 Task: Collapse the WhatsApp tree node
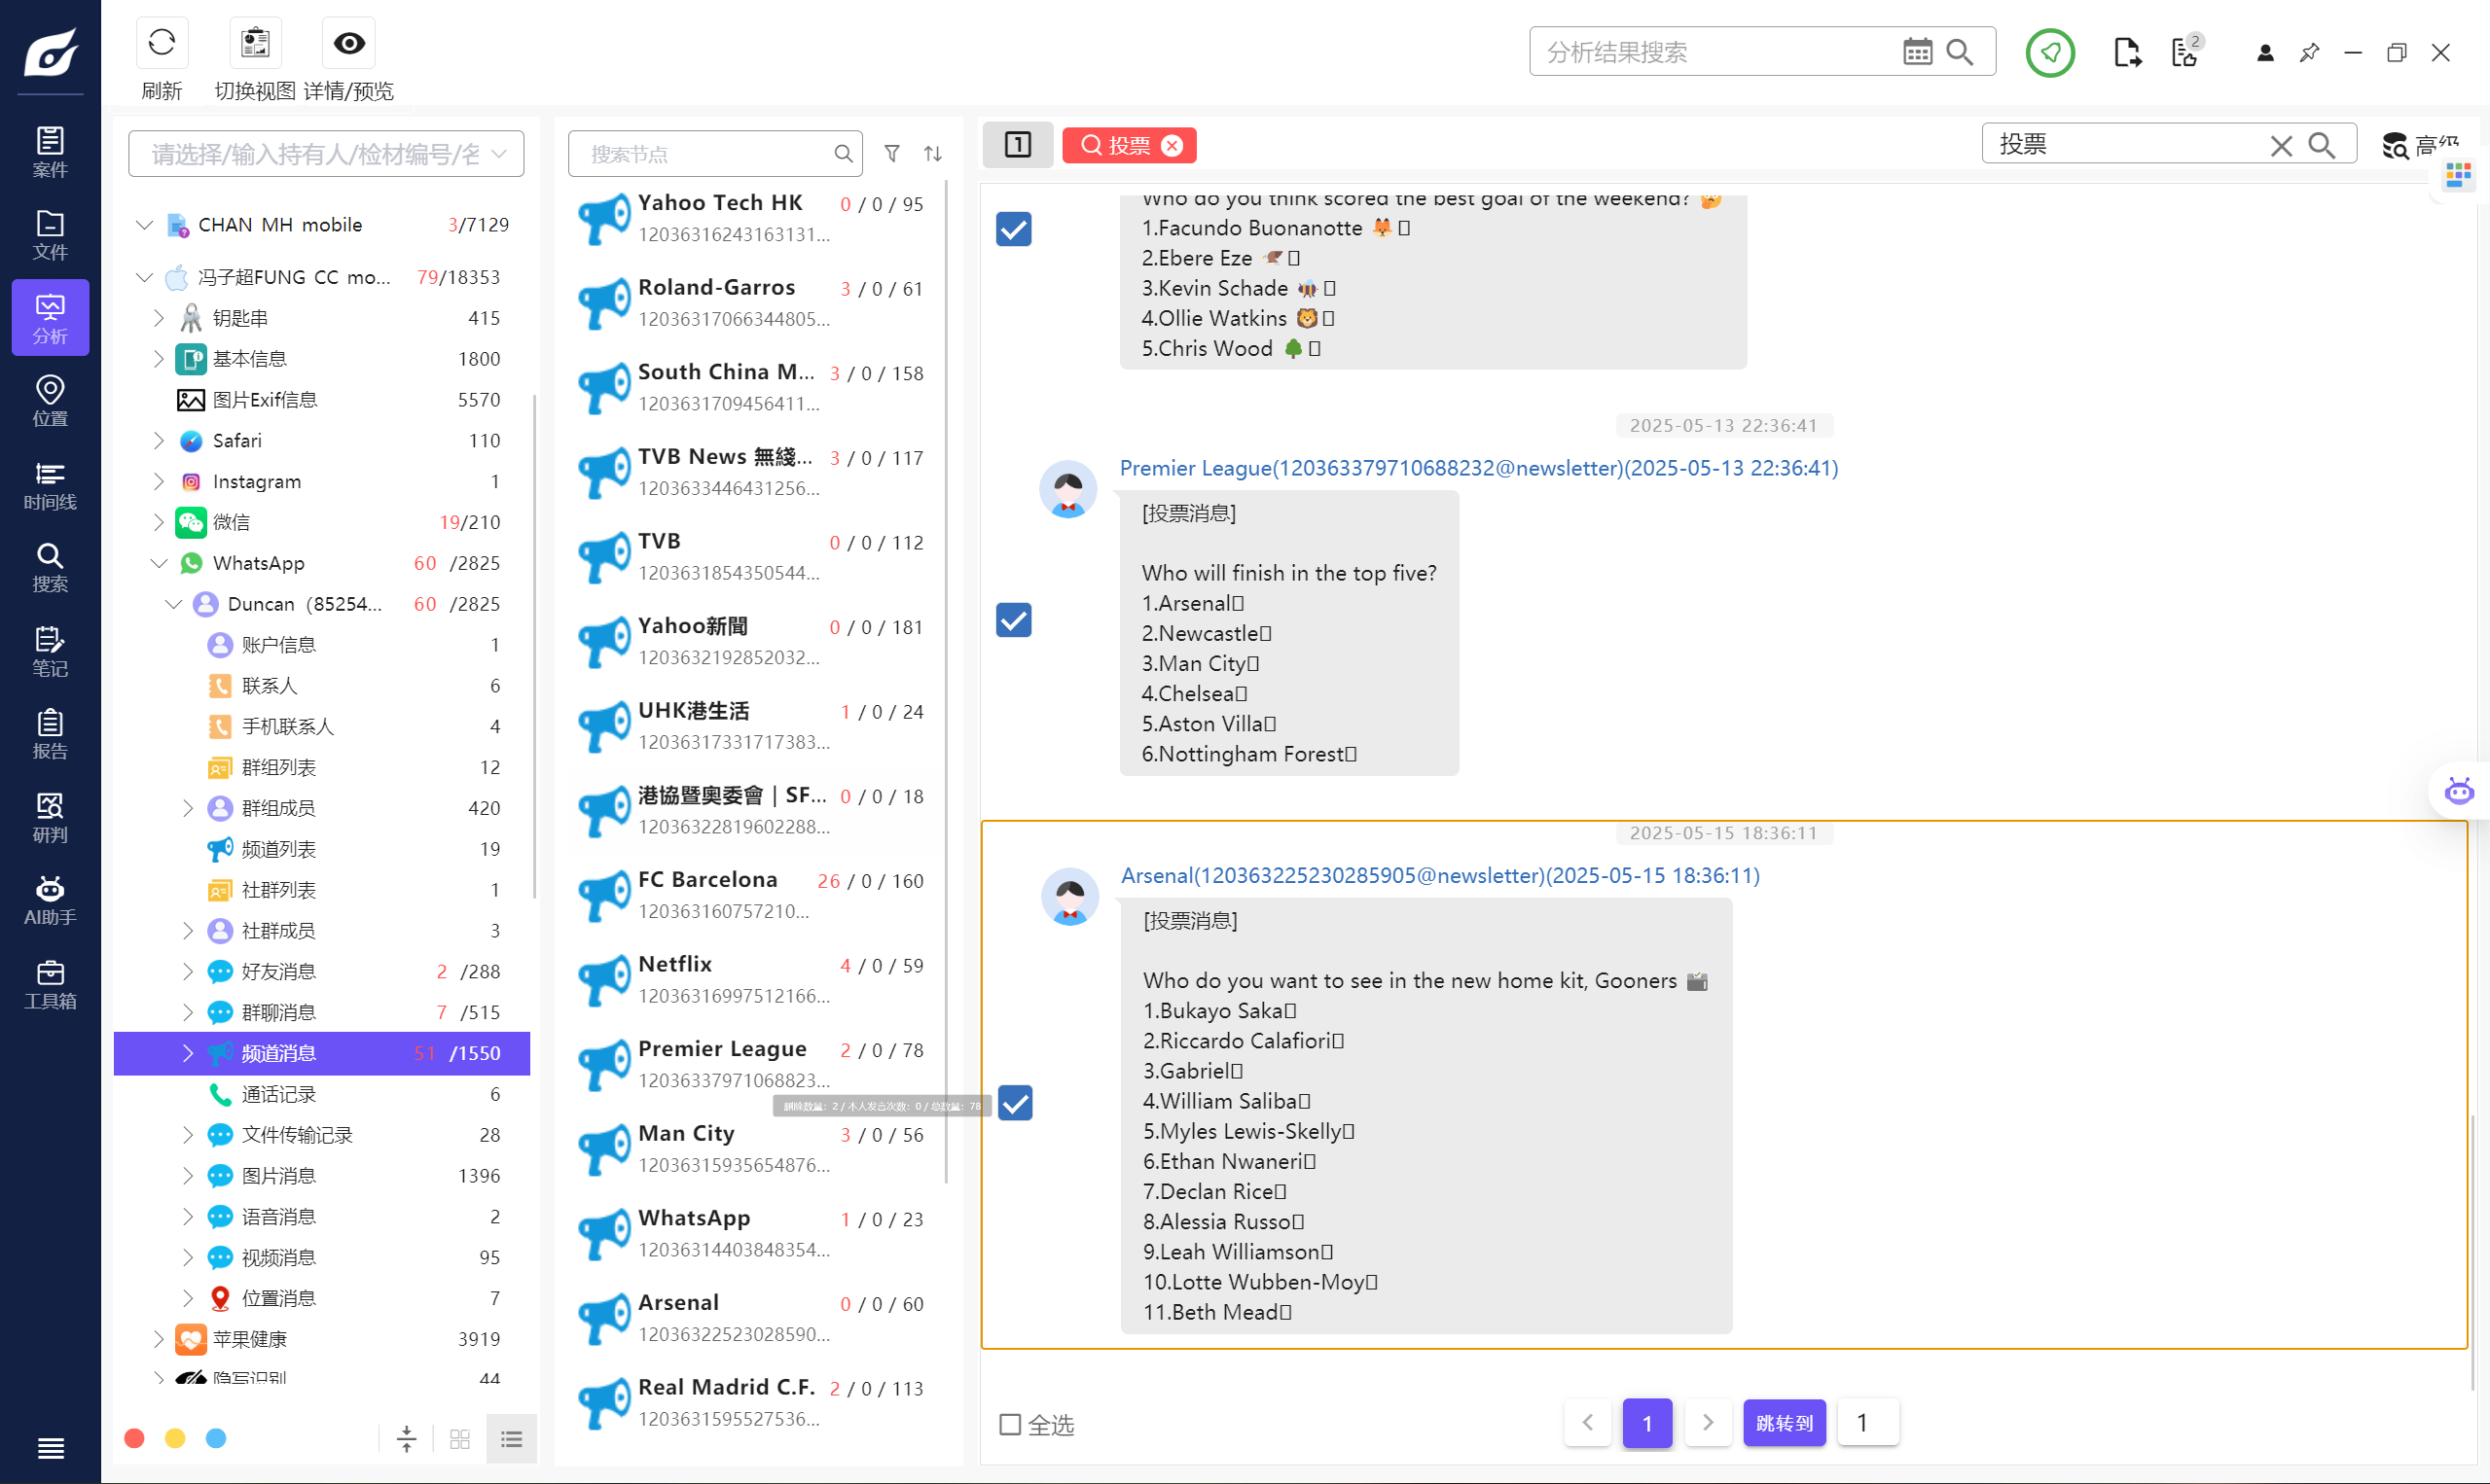(158, 563)
